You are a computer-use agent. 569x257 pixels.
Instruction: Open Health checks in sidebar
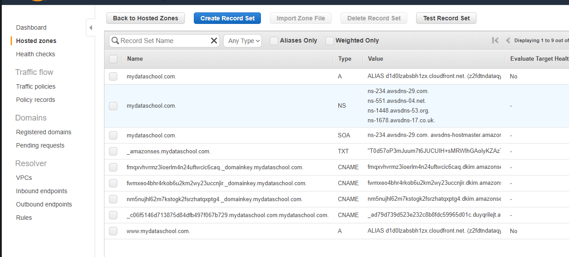[x=36, y=54]
